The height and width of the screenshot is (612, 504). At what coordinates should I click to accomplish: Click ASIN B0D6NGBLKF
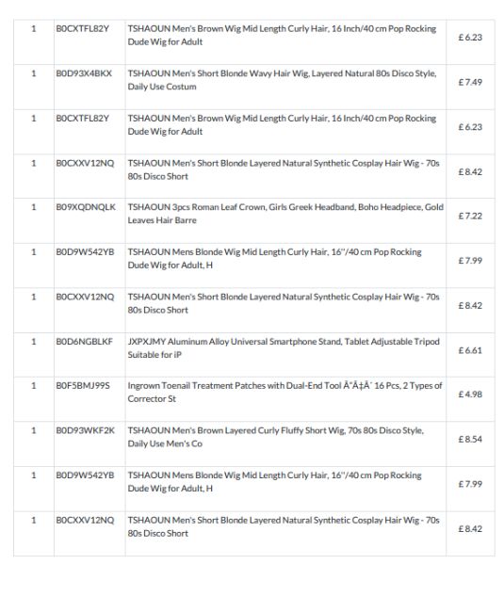coord(84,342)
